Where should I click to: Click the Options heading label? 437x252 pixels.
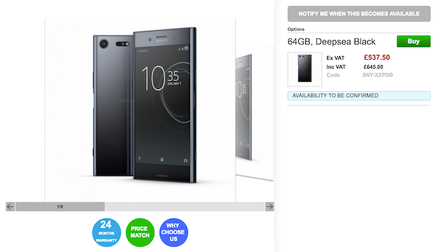click(x=296, y=29)
